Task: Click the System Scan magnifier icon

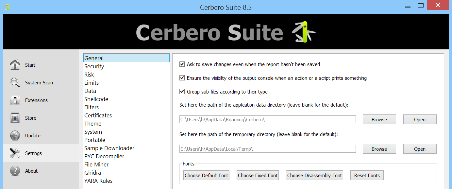Action: [x=15, y=82]
